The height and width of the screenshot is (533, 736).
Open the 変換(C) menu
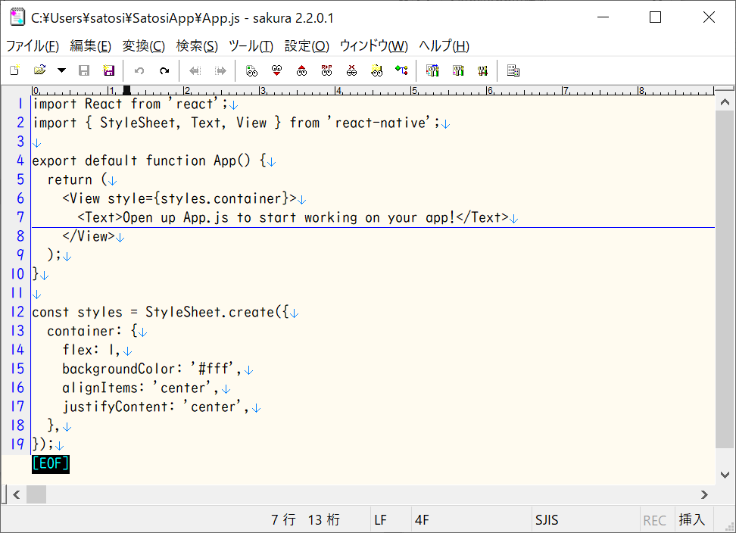(144, 46)
